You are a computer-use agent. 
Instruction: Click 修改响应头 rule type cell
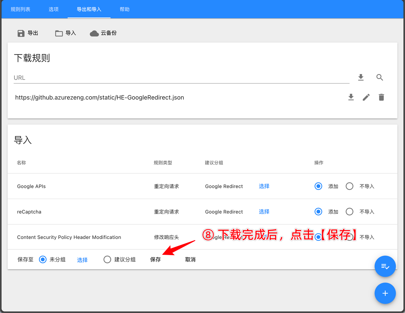[166, 237]
